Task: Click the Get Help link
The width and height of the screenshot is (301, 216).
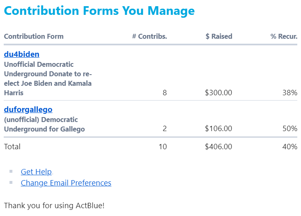Action: pos(36,172)
